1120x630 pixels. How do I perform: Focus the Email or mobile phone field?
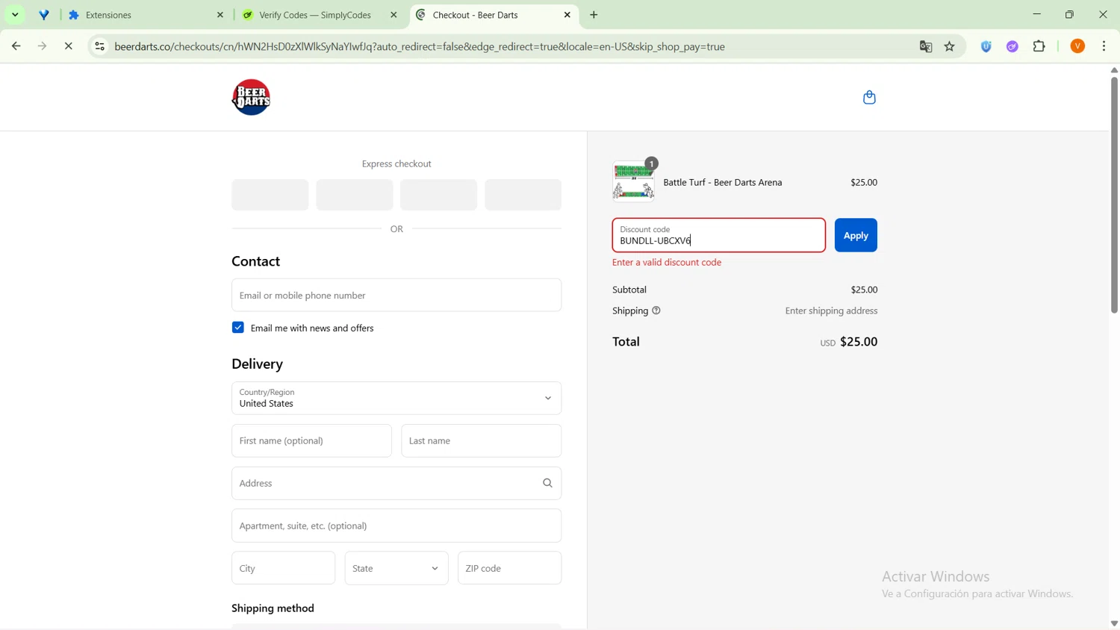(396, 295)
